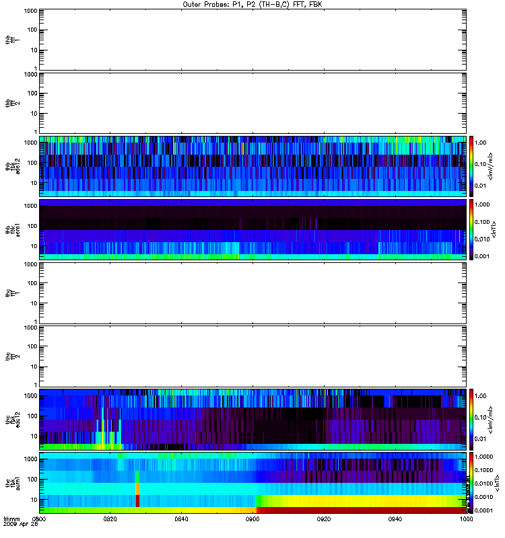Click the 1.00 value on thc edc12 color bar
This screenshot has width=505, height=538.
pyautogui.click(x=481, y=396)
